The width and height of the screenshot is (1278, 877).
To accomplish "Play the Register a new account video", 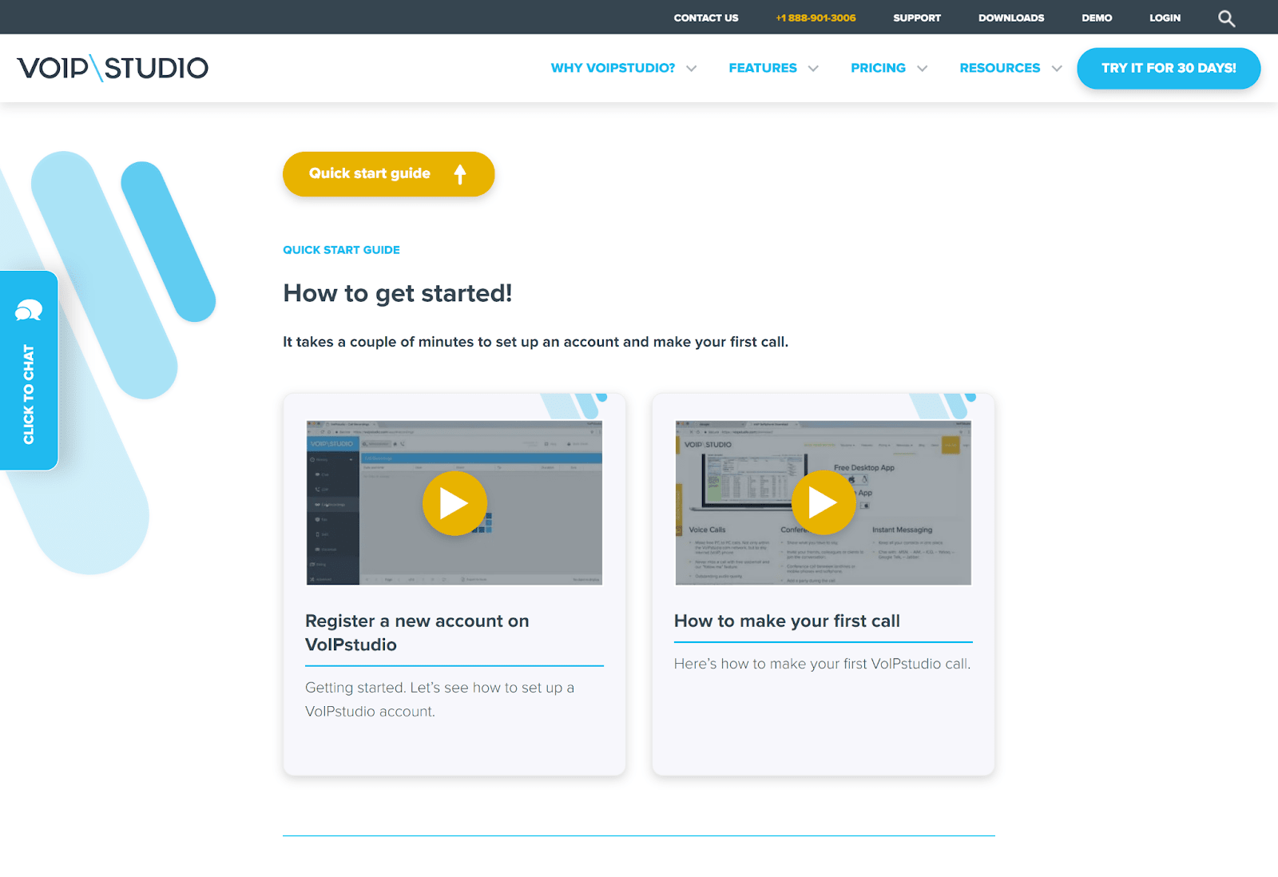I will tap(454, 503).
